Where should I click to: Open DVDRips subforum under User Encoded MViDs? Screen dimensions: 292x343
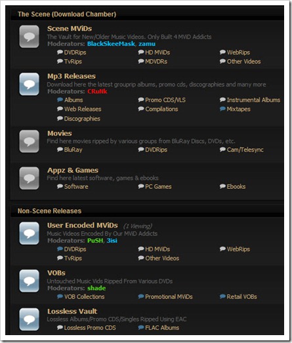tap(75, 249)
